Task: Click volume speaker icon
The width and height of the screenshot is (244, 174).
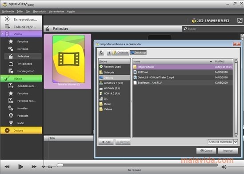Action: point(224,167)
